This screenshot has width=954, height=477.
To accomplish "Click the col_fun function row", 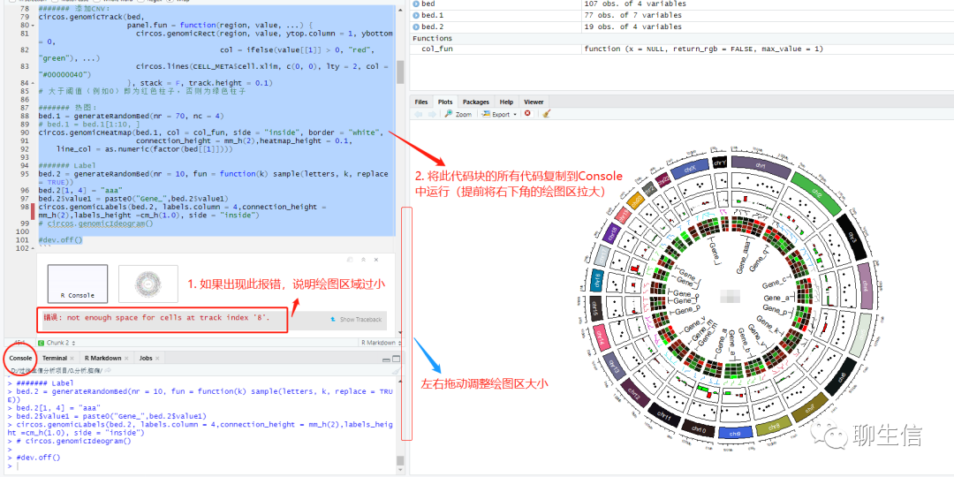I will coord(681,49).
